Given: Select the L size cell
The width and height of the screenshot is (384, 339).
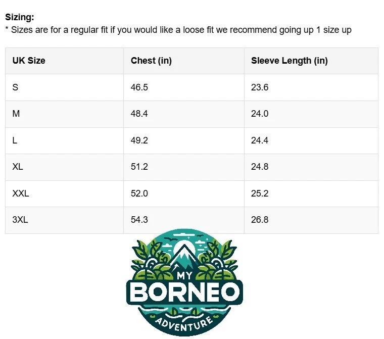Looking at the screenshot, I should click(x=15, y=140).
